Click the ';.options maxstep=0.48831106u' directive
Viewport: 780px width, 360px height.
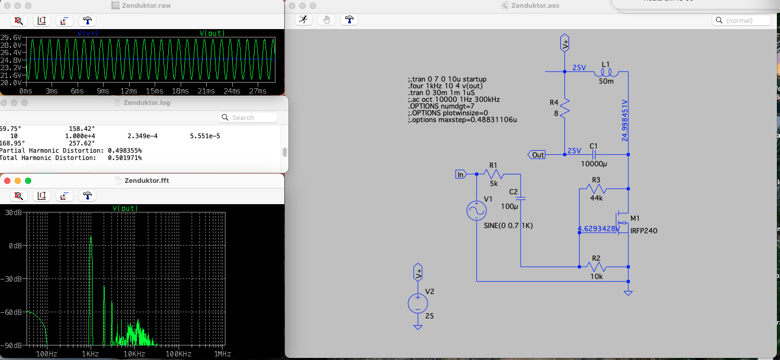462,120
